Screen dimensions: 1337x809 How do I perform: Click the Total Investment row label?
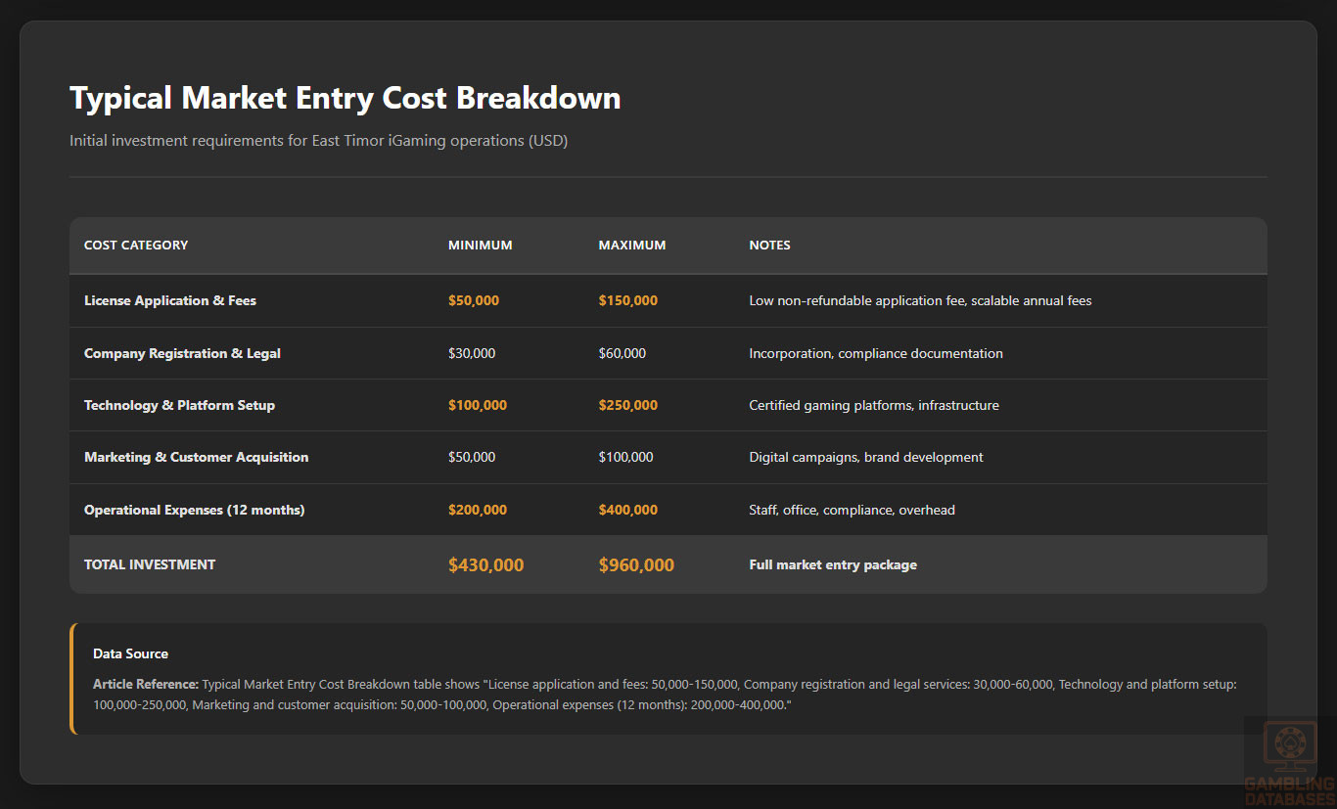[x=150, y=564]
